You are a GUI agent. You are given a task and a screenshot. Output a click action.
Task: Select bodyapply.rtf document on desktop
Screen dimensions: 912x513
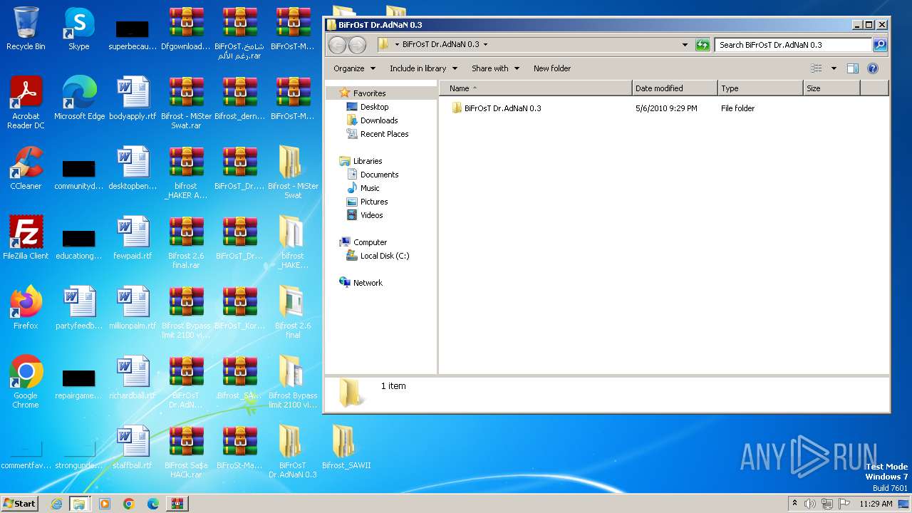click(133, 98)
